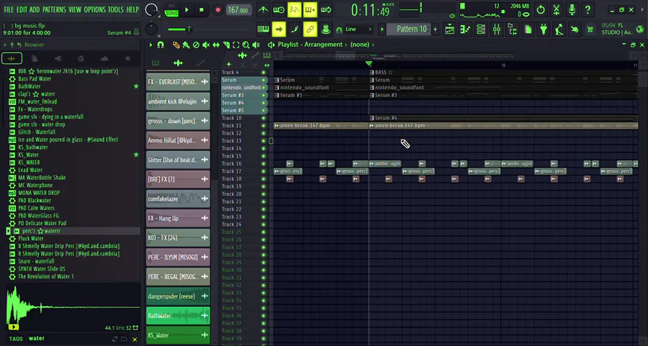Open the FILE menu
Screen dimensions: 648x346
(8, 9)
